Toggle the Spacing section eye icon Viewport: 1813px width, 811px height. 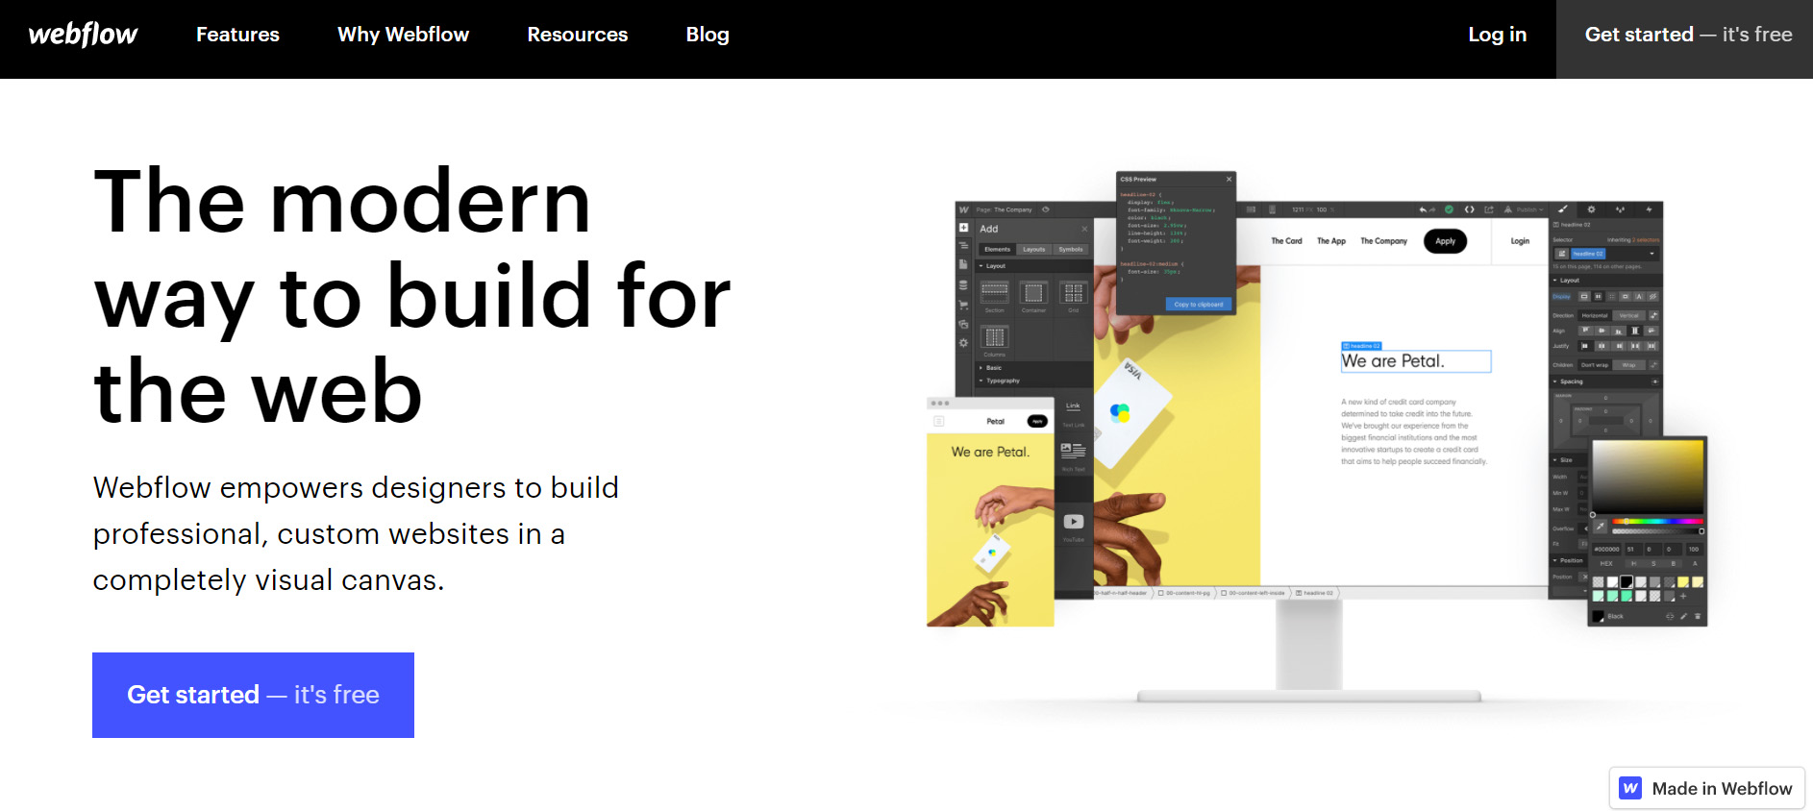(x=1654, y=381)
